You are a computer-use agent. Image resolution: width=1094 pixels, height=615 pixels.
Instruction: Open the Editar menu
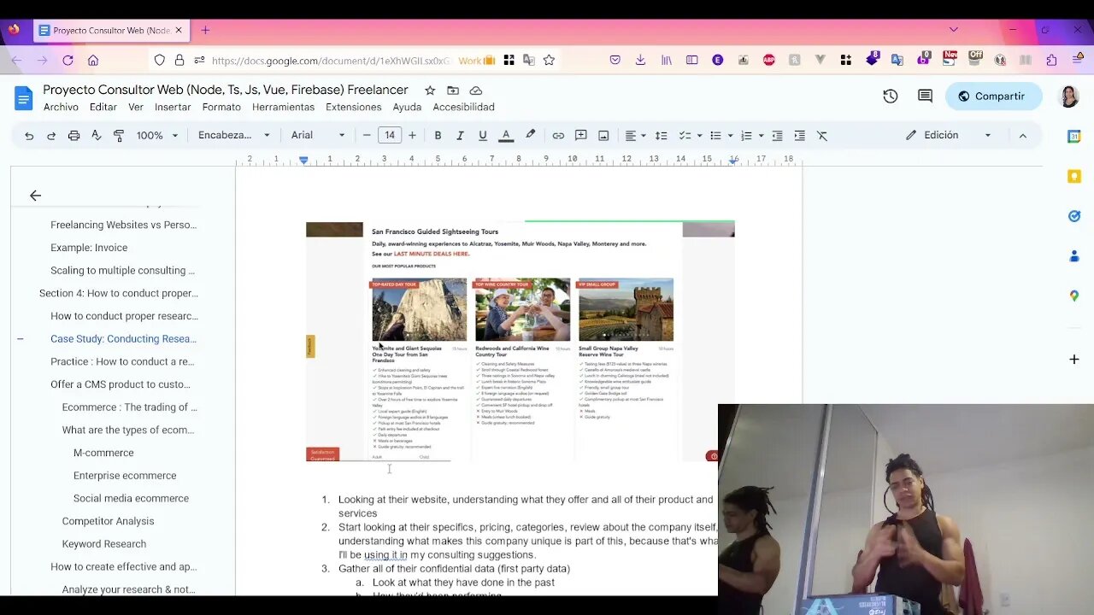click(103, 108)
